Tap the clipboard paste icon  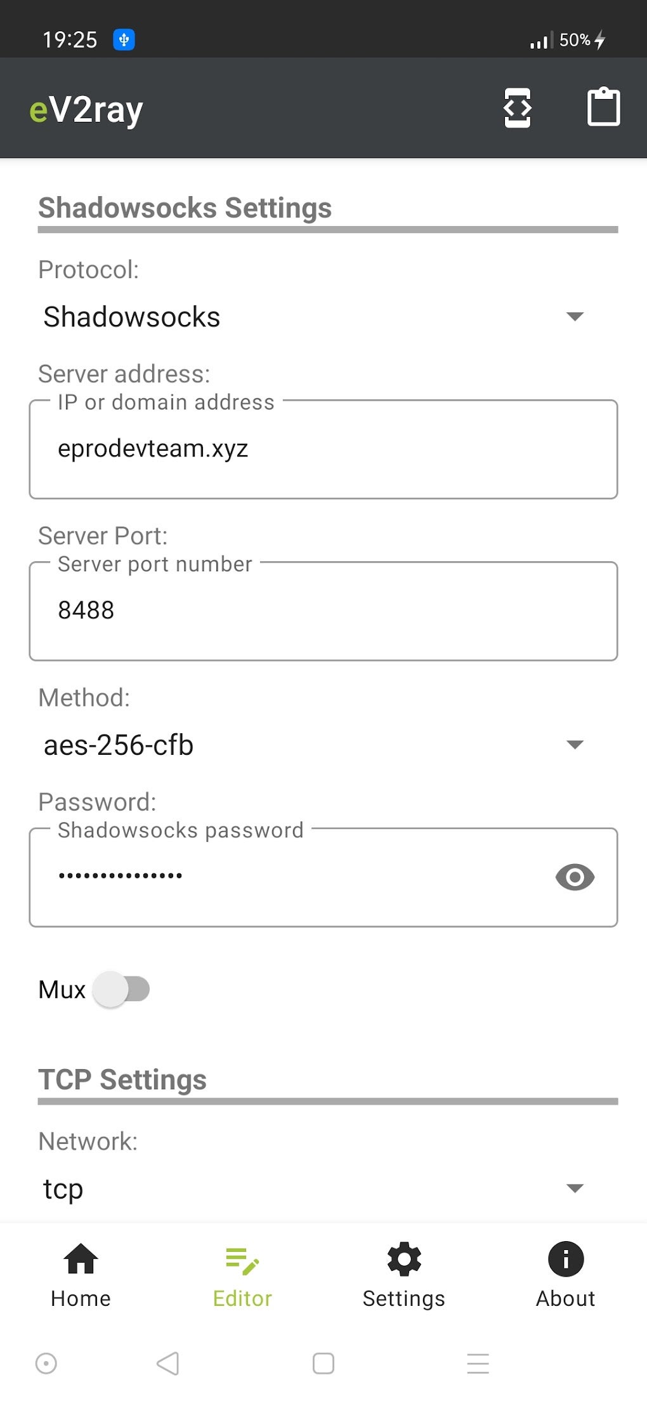click(603, 107)
